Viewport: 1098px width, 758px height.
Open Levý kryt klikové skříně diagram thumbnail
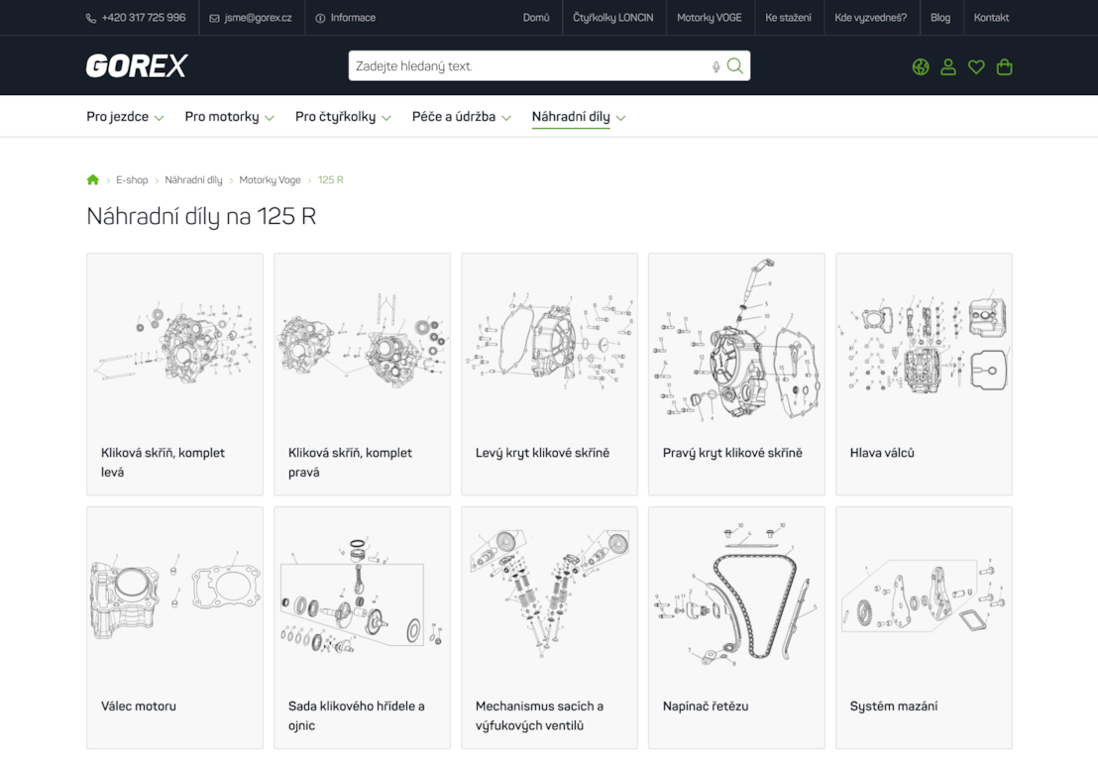pyautogui.click(x=550, y=343)
